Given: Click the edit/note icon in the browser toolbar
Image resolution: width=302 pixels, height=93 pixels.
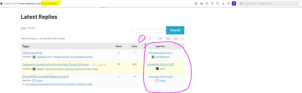Looking at the screenshot, I should tap(196, 4).
